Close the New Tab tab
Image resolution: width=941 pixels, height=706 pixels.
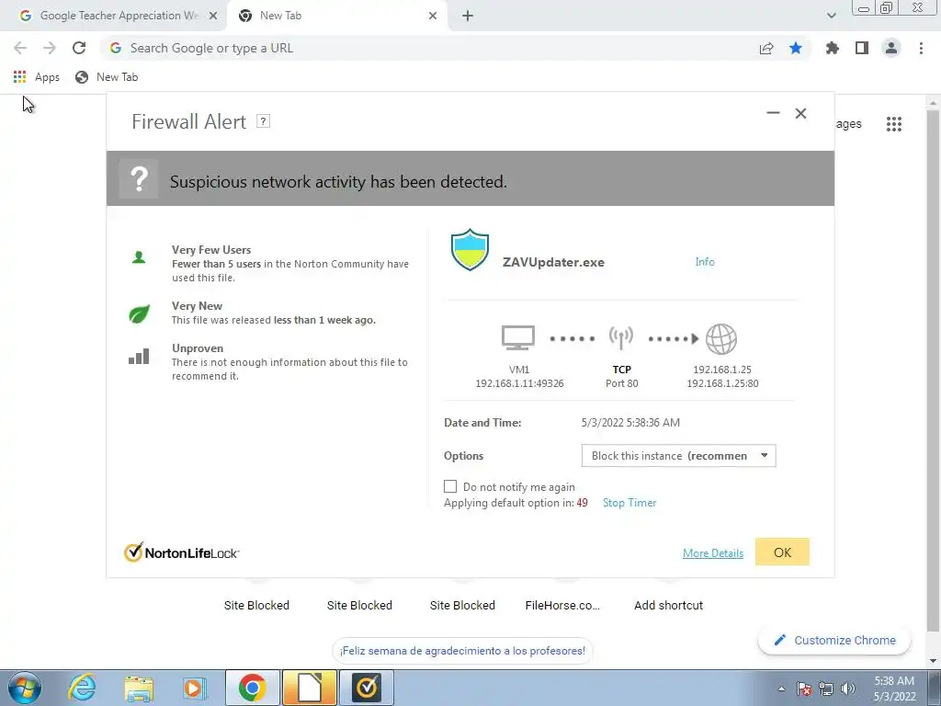[x=433, y=16]
